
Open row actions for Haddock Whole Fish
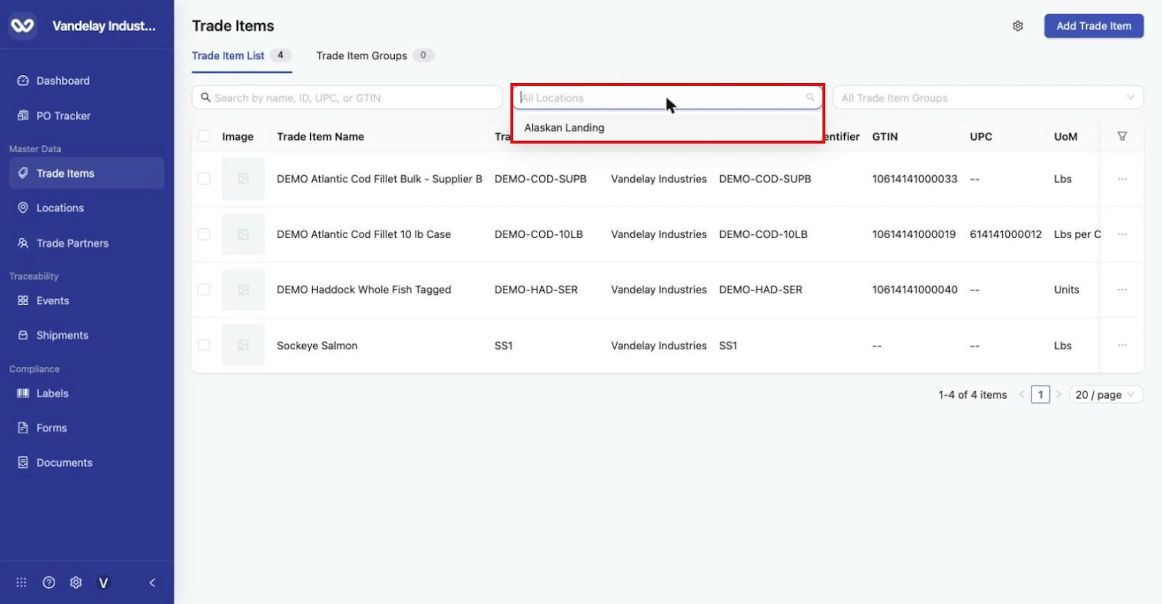[1122, 290]
